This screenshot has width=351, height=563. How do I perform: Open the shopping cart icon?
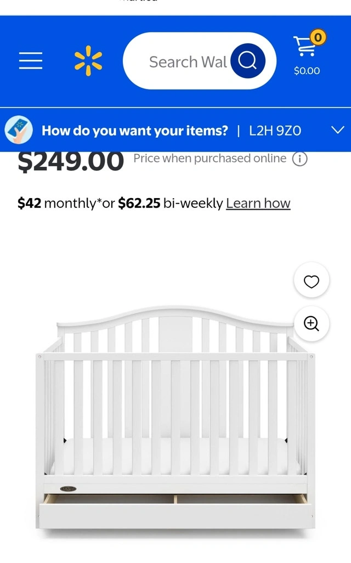pyautogui.click(x=304, y=46)
